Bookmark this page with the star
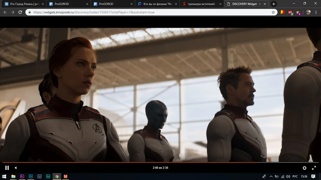321x180 pixels. pyautogui.click(x=273, y=12)
